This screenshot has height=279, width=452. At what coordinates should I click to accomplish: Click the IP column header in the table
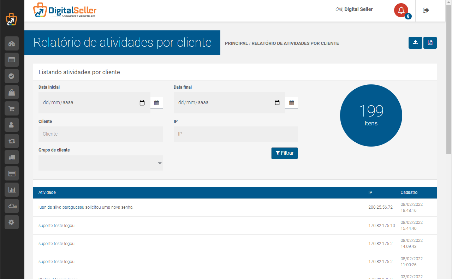370,192
